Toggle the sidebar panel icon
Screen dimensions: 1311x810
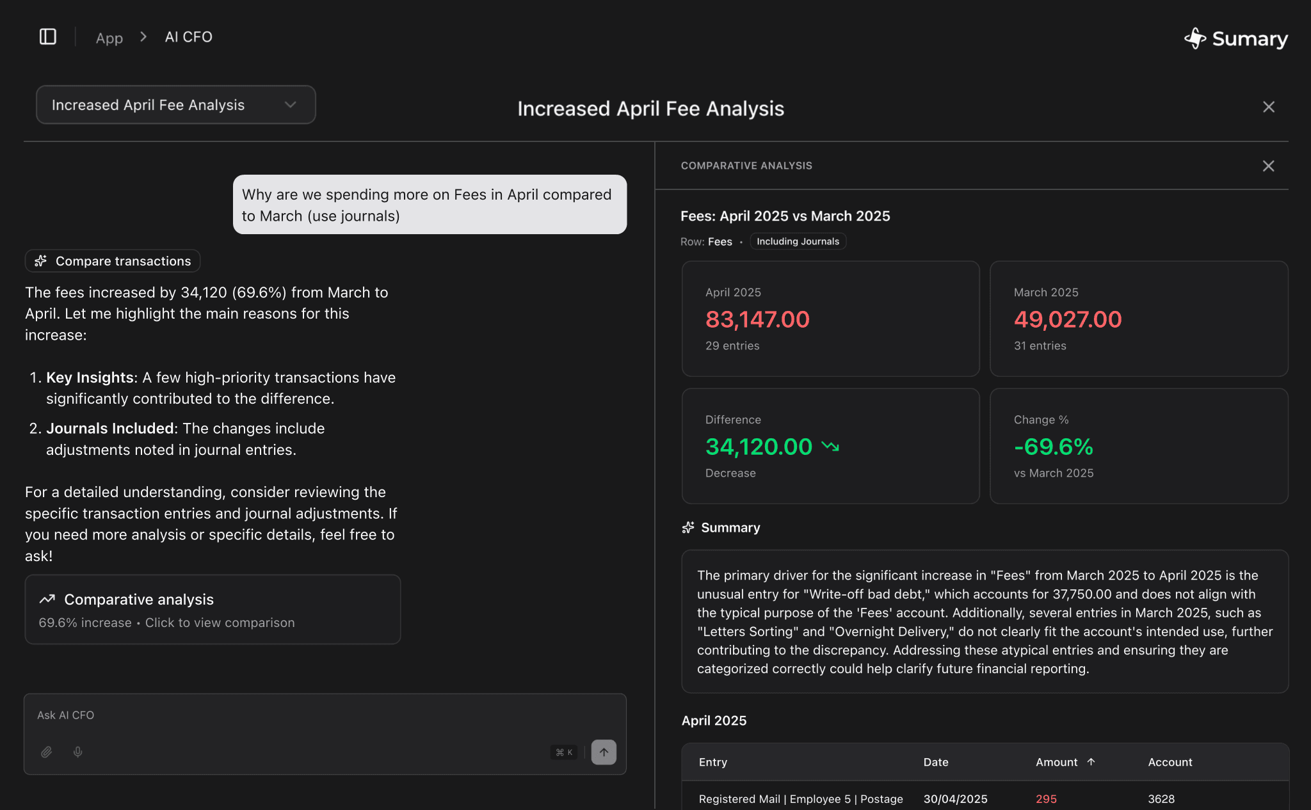[x=48, y=37]
